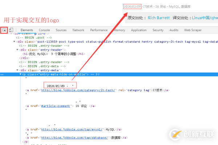Open the Performance tab

coord(99,30)
